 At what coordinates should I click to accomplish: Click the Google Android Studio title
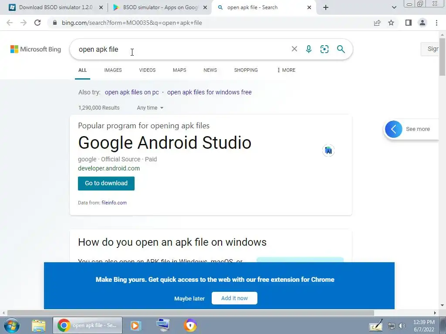tap(165, 143)
